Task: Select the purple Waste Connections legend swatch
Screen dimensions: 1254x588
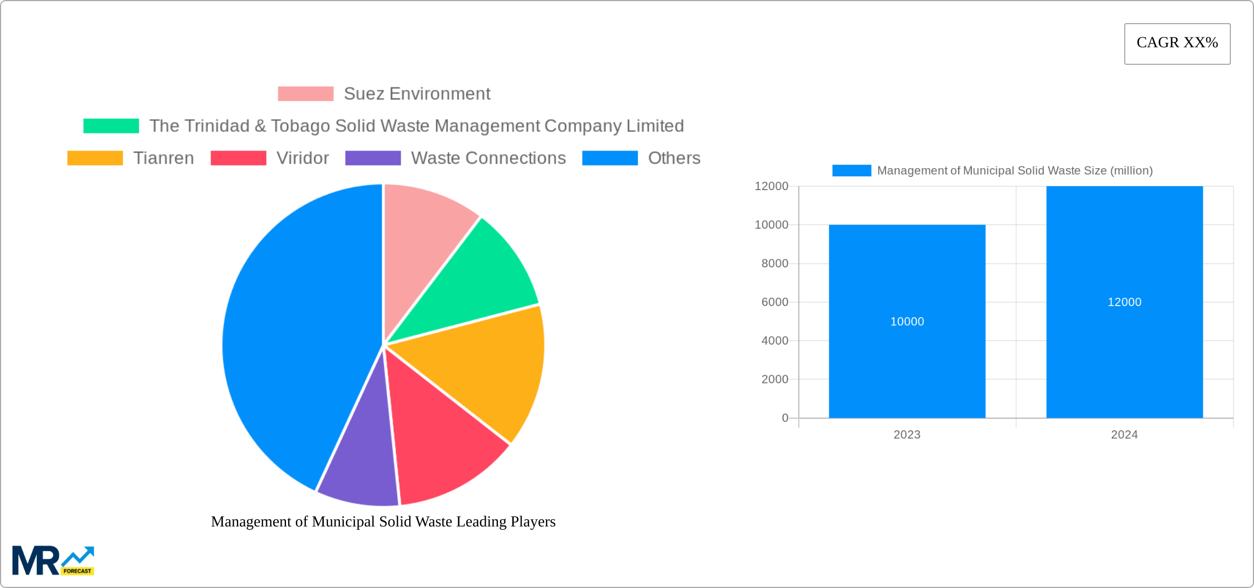Action: pyautogui.click(x=373, y=158)
